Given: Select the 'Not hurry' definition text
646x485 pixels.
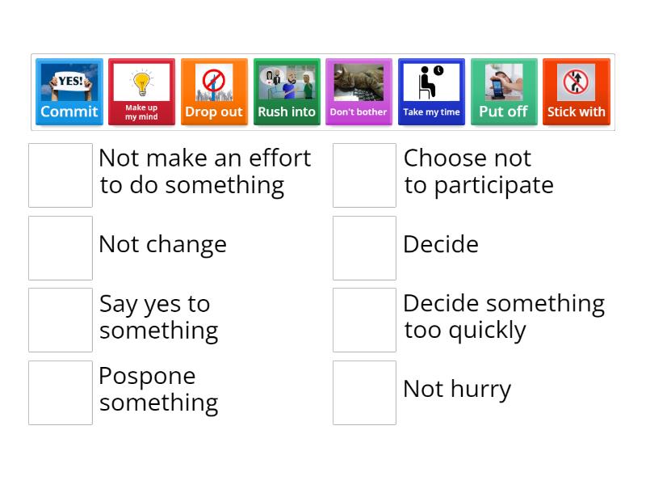Looking at the screenshot, I should pyautogui.click(x=457, y=389).
